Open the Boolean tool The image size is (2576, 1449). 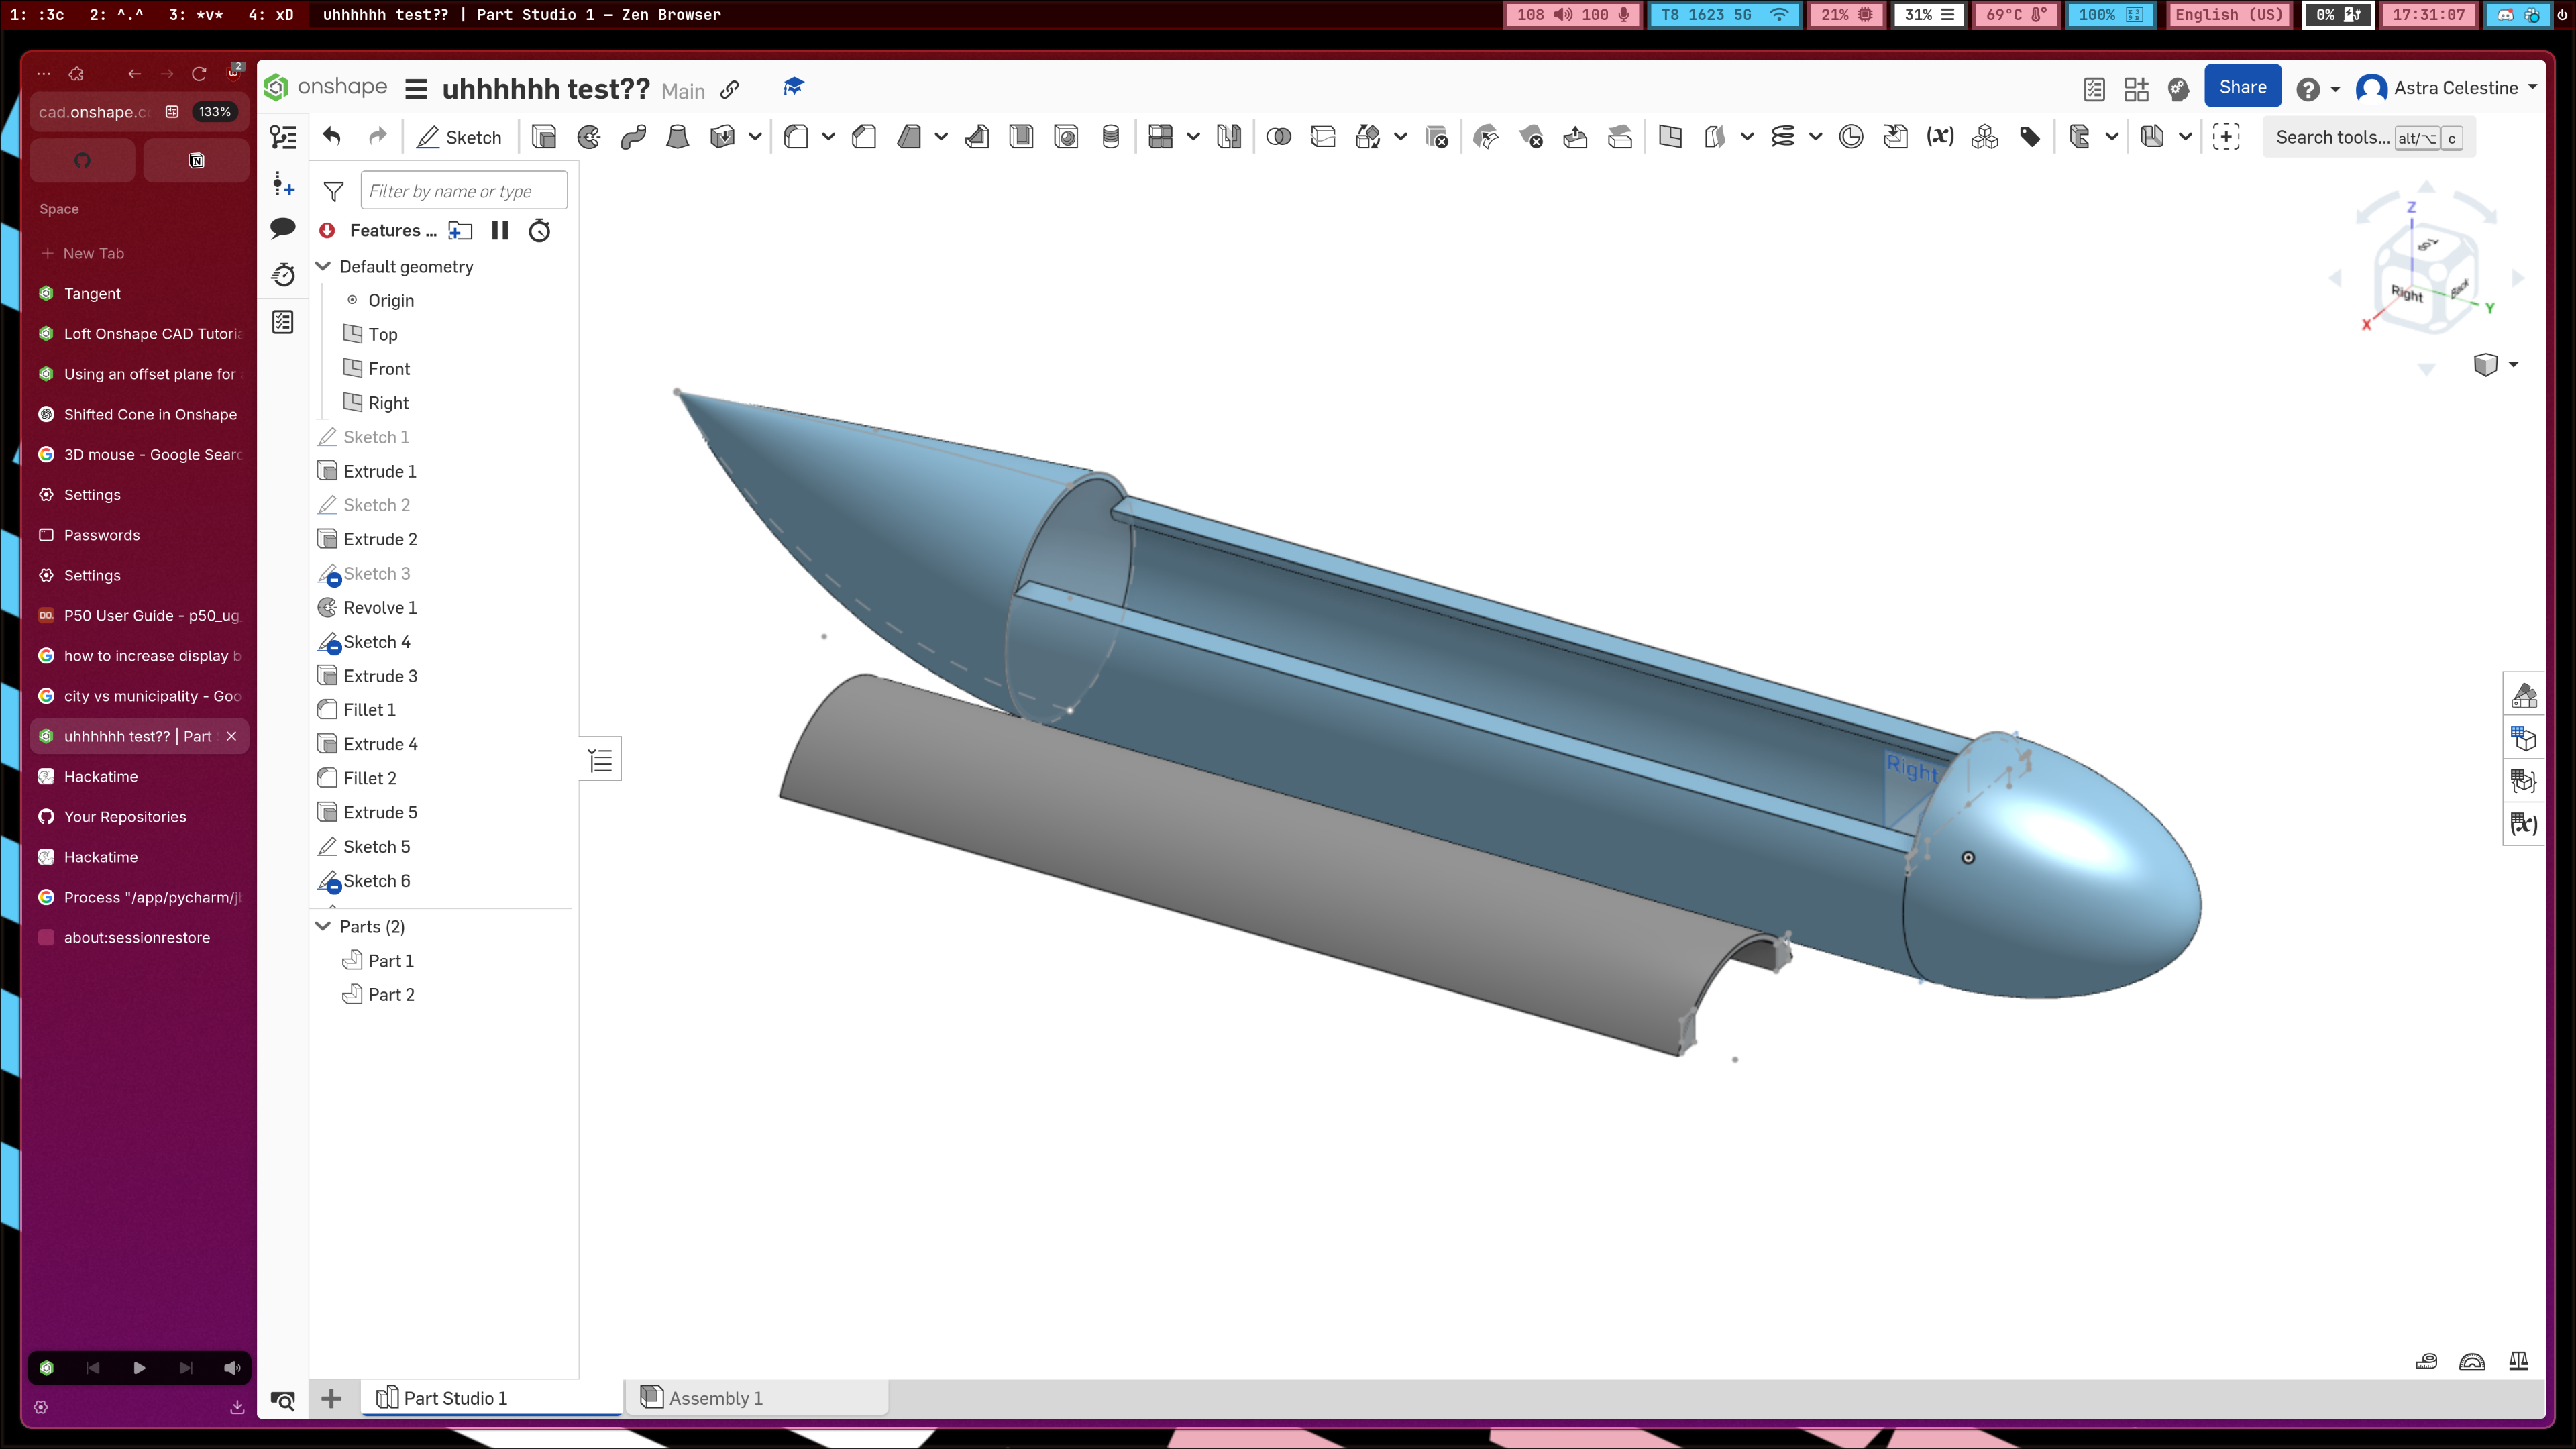point(1278,137)
